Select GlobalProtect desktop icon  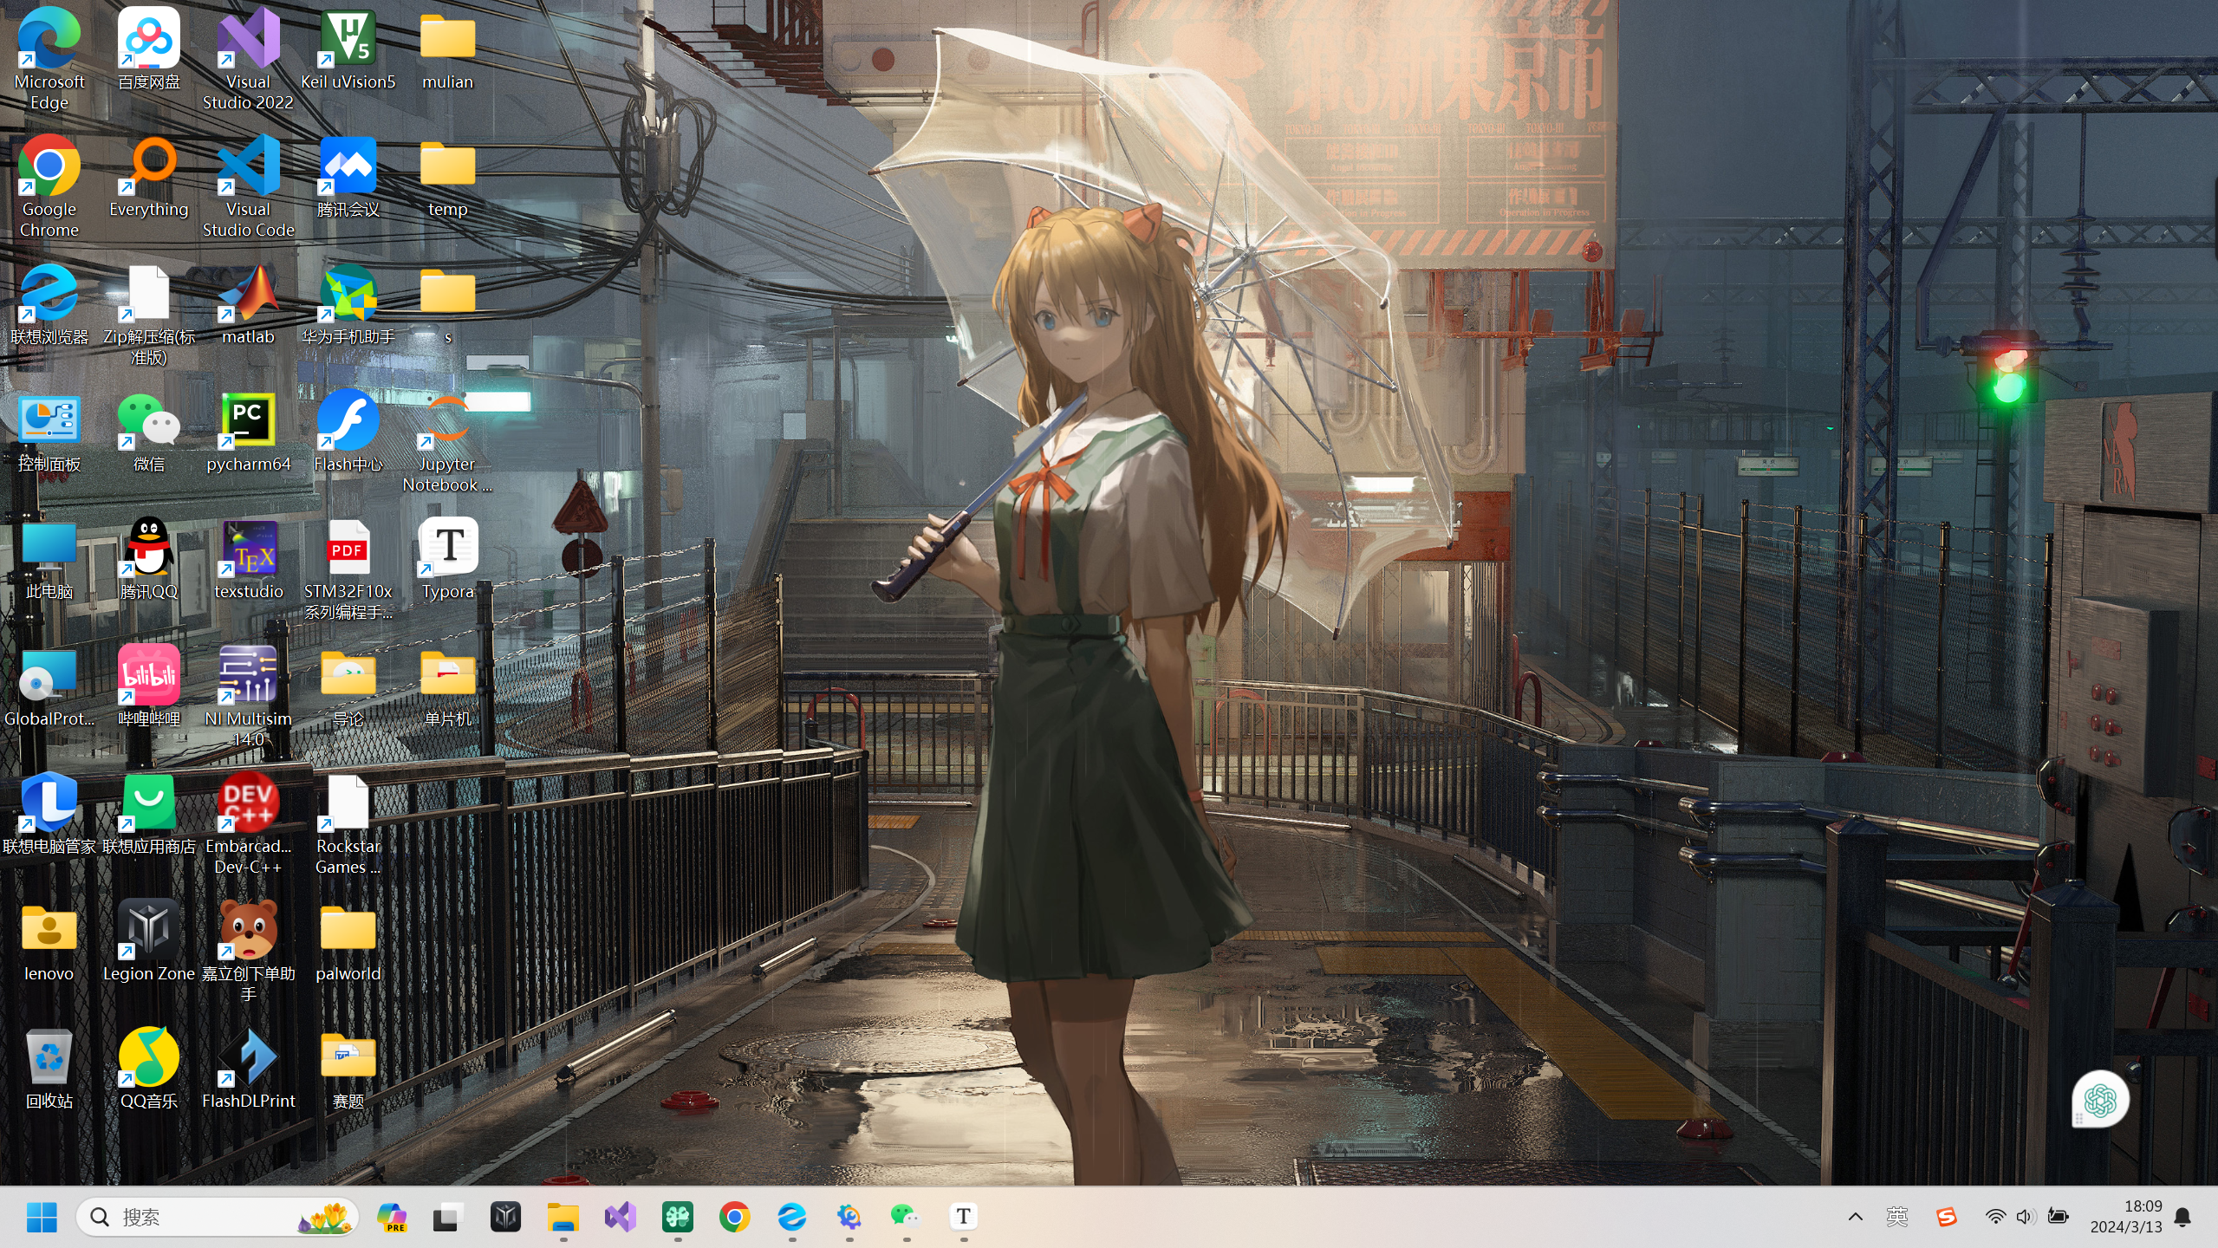tap(49, 686)
